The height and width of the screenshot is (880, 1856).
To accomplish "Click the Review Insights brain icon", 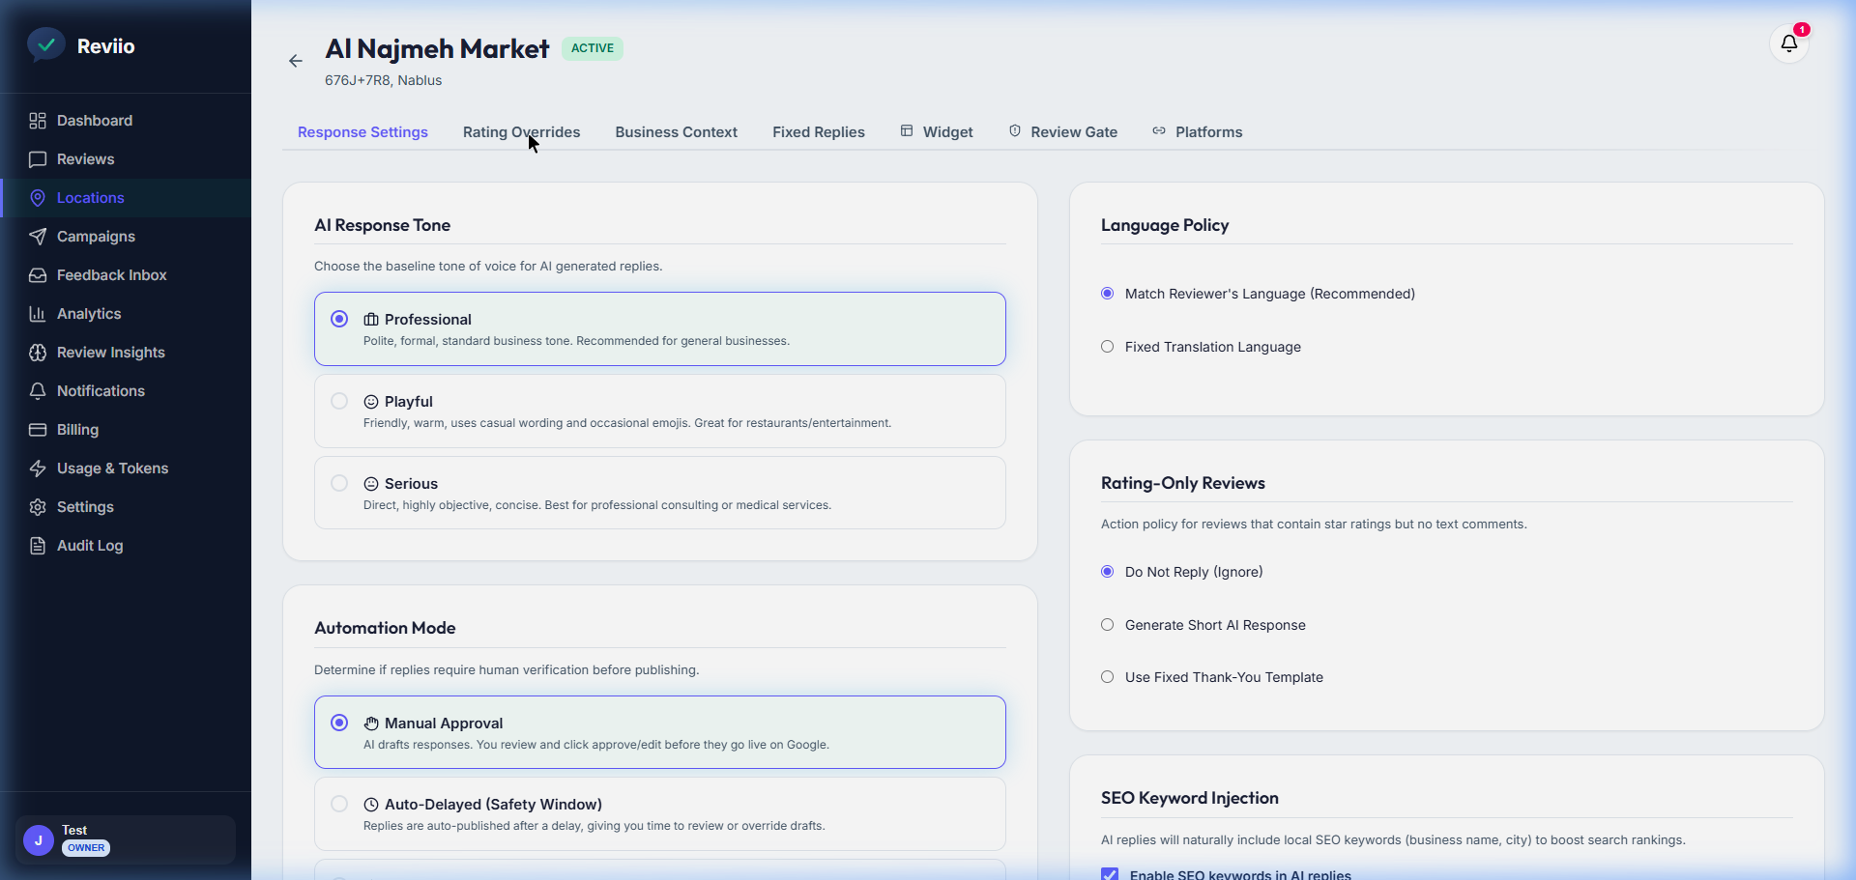I will [38, 353].
